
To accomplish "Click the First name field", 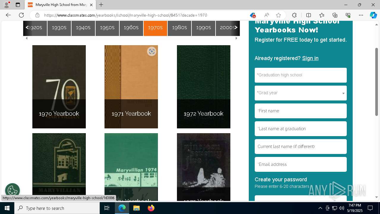I will (x=300, y=111).
